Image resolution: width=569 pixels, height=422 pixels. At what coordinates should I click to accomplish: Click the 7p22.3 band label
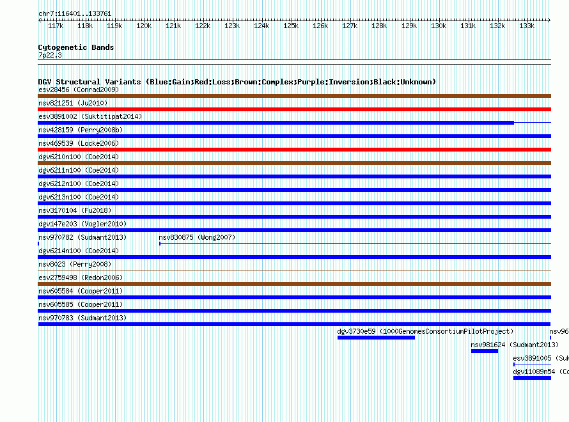point(50,55)
